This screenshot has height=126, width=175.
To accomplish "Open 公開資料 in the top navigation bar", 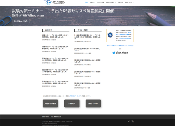I will pyautogui.click(x=120, y=2).
